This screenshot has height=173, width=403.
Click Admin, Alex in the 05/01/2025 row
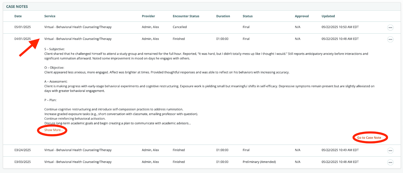[x=150, y=27]
